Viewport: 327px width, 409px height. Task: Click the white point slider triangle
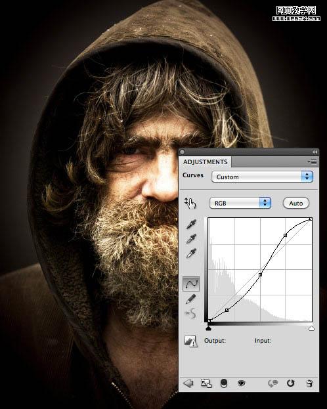click(x=311, y=328)
